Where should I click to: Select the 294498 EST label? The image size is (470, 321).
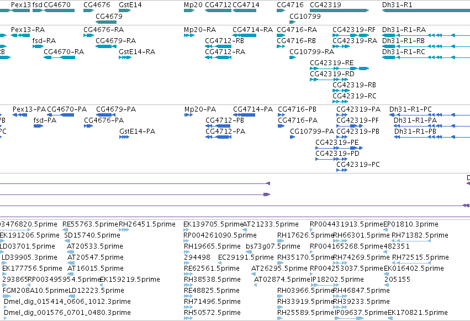197,257
